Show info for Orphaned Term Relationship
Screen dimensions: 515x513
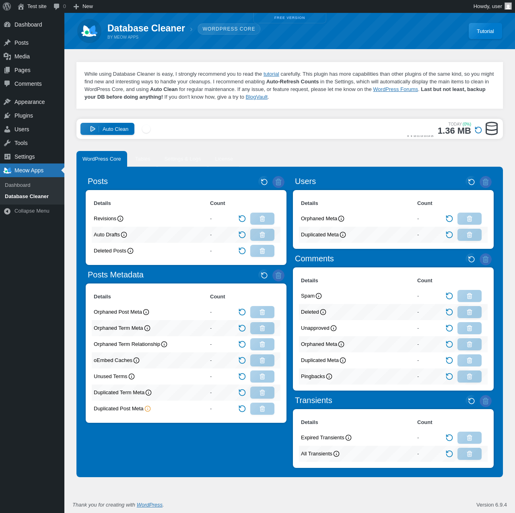coord(164,344)
